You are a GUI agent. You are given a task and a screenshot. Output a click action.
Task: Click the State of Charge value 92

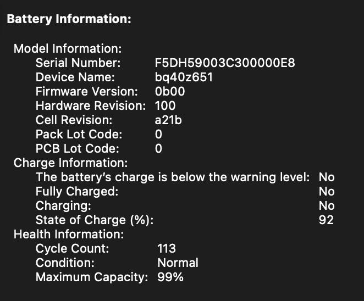point(327,220)
